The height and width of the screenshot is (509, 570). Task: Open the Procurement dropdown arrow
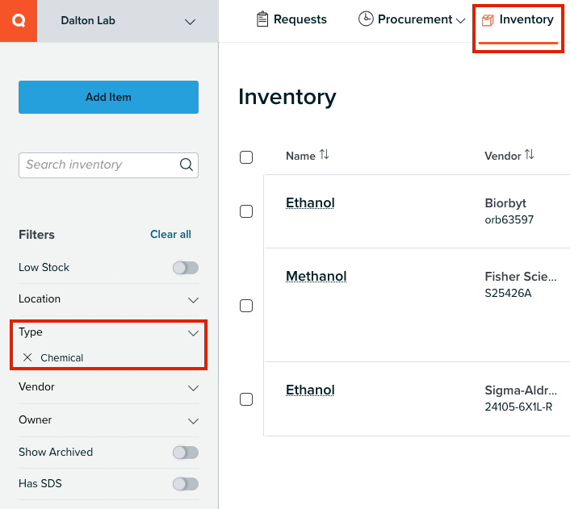[460, 21]
